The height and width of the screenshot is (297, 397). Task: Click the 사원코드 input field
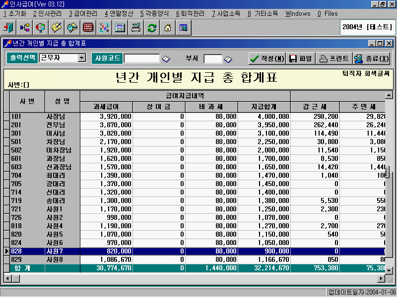pos(142,58)
